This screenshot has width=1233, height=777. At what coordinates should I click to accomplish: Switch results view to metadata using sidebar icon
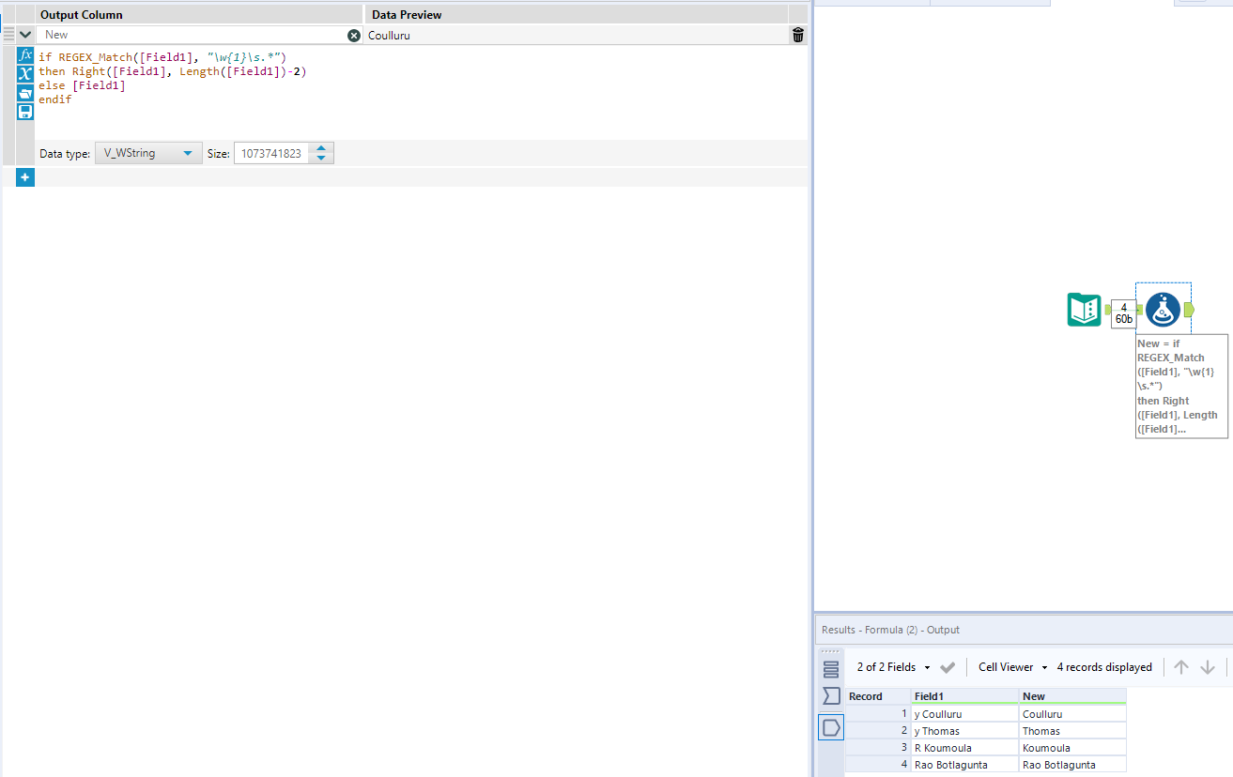point(830,668)
